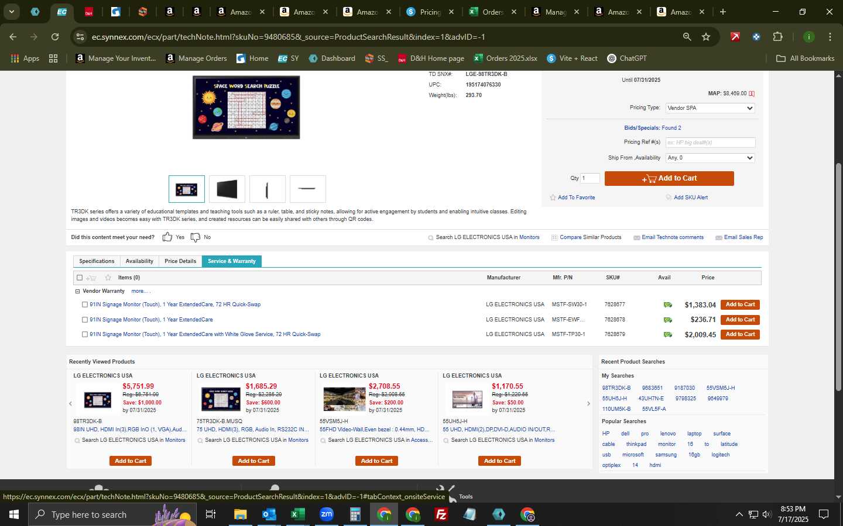Screen dimensions: 843x526
Task: Switch to the Specifications tab
Action: coord(97,261)
